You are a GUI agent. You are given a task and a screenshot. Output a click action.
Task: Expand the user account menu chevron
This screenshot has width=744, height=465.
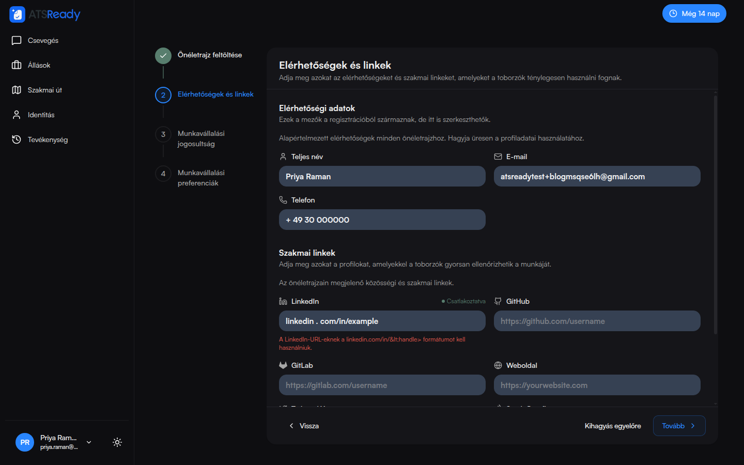click(x=89, y=442)
